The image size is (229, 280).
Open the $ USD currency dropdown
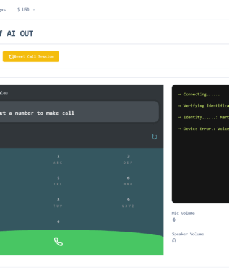pos(26,9)
